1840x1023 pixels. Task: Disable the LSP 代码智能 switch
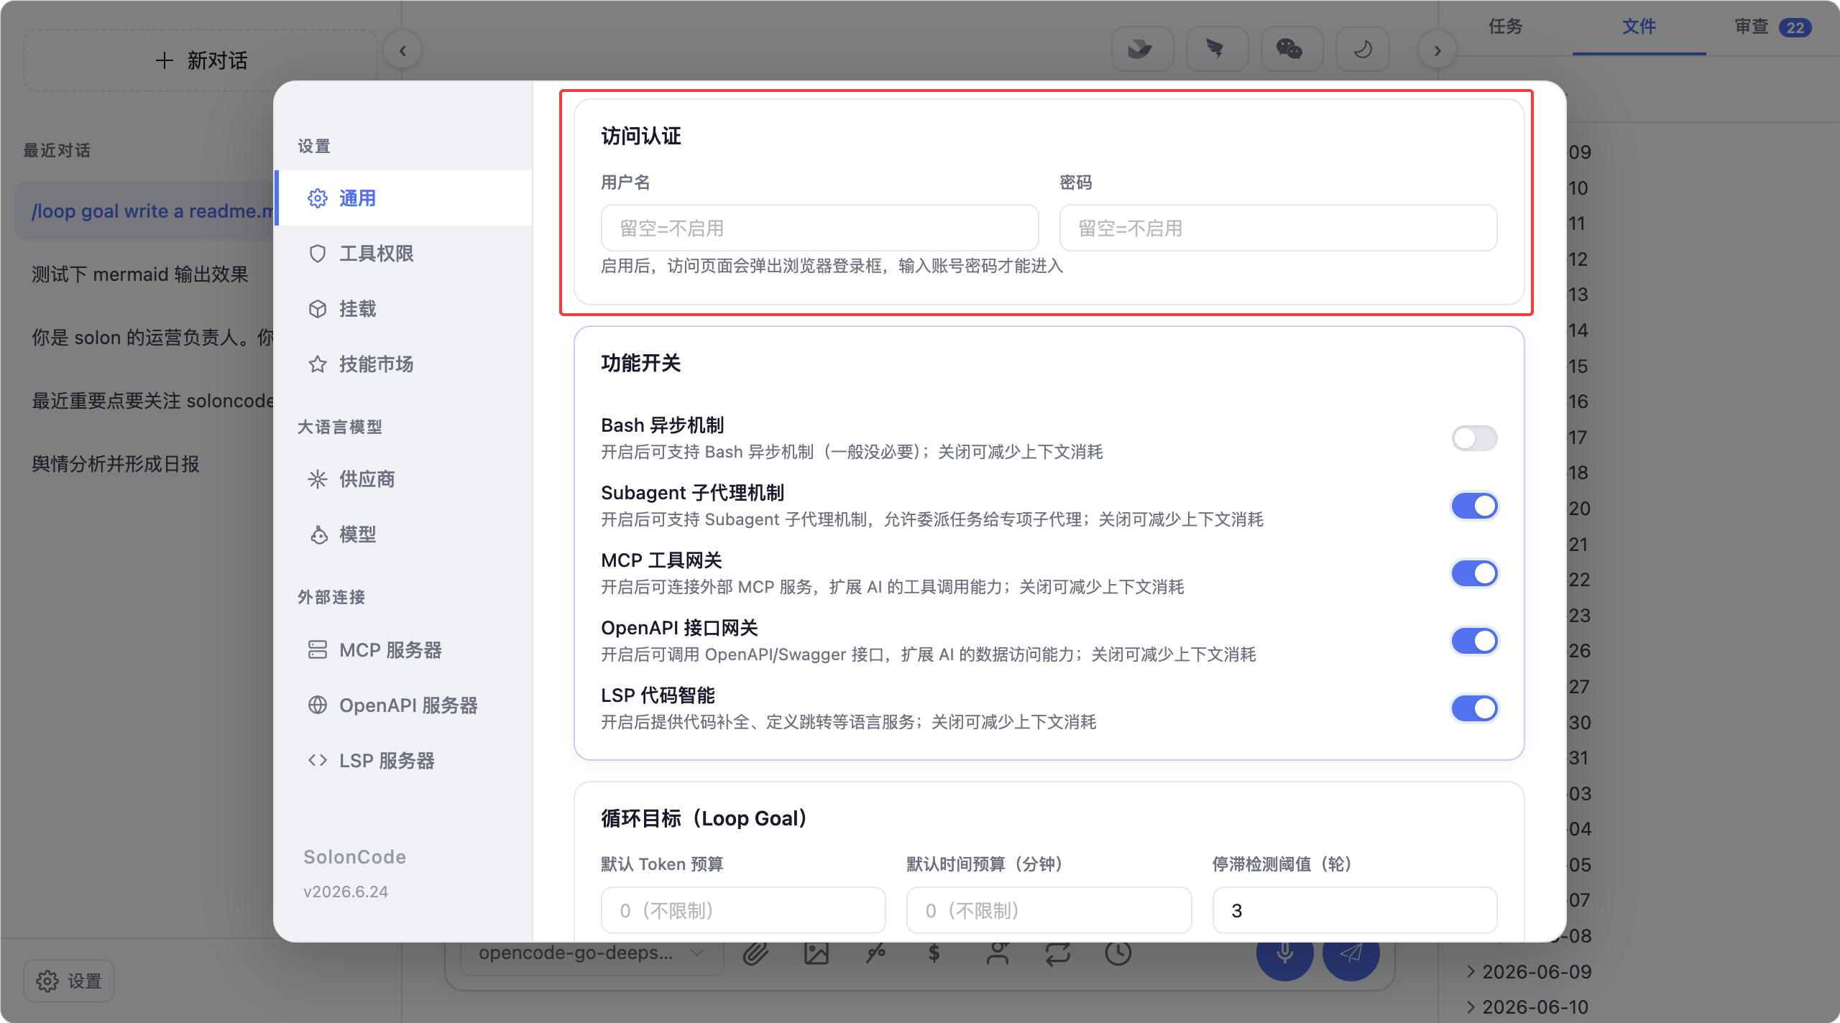1474,708
